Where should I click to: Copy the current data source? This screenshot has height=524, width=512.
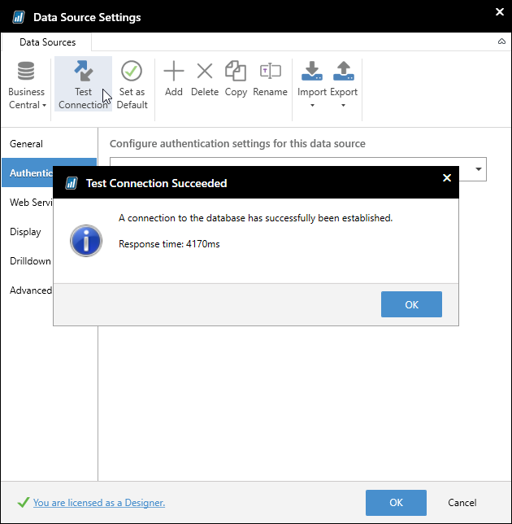[x=236, y=78]
